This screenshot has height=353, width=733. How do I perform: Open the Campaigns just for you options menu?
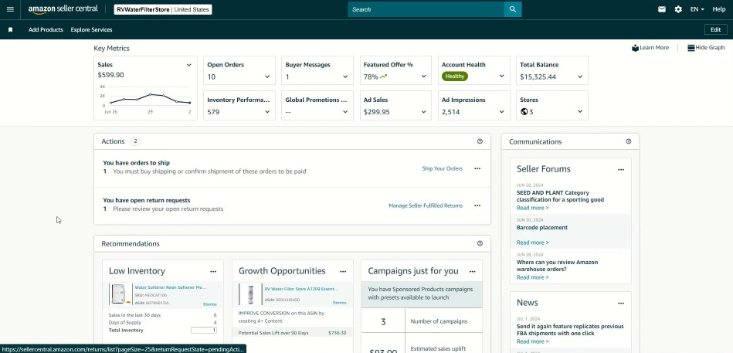tap(472, 271)
